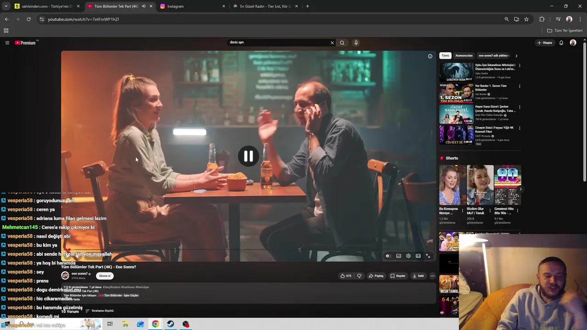The image size is (587, 330).
Task: Open options for Greatest Hits short
Action: tap(517, 211)
